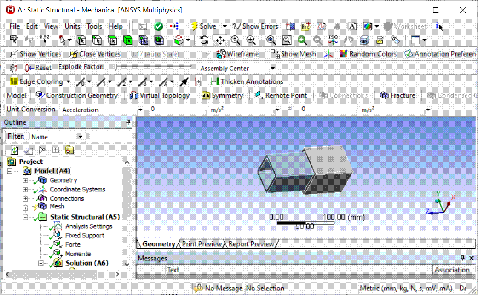Open the Filter Name dropdown
478x295 pixels.
coord(81,137)
